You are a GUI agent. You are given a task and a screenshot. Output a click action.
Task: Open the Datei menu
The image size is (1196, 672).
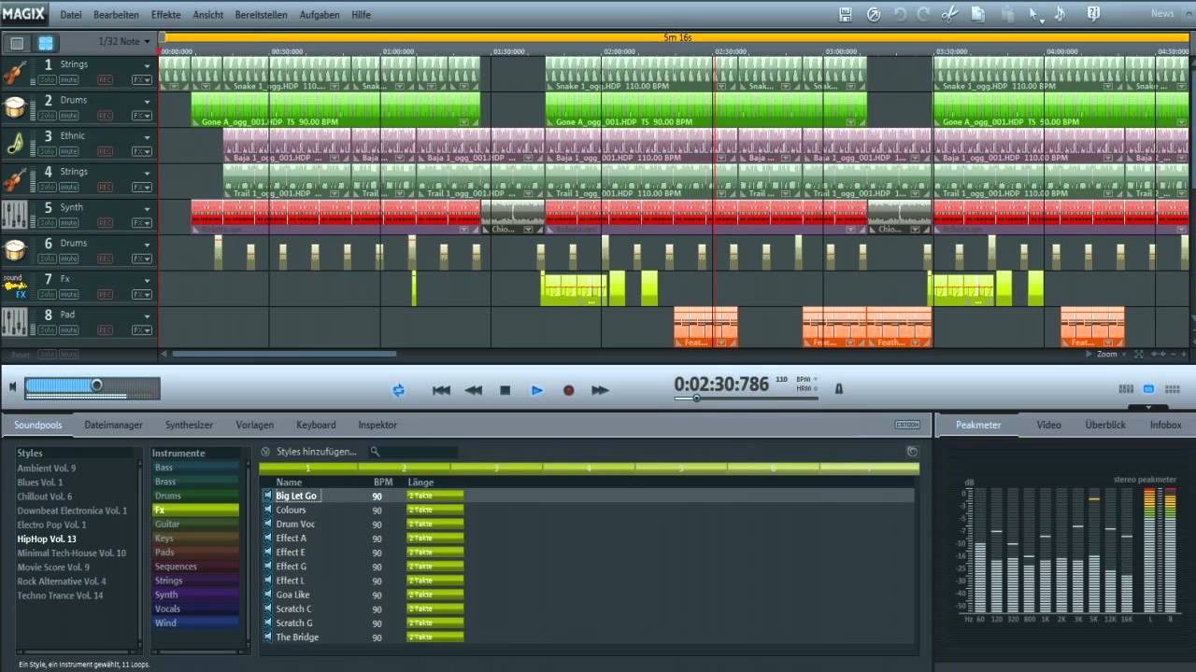click(x=70, y=15)
